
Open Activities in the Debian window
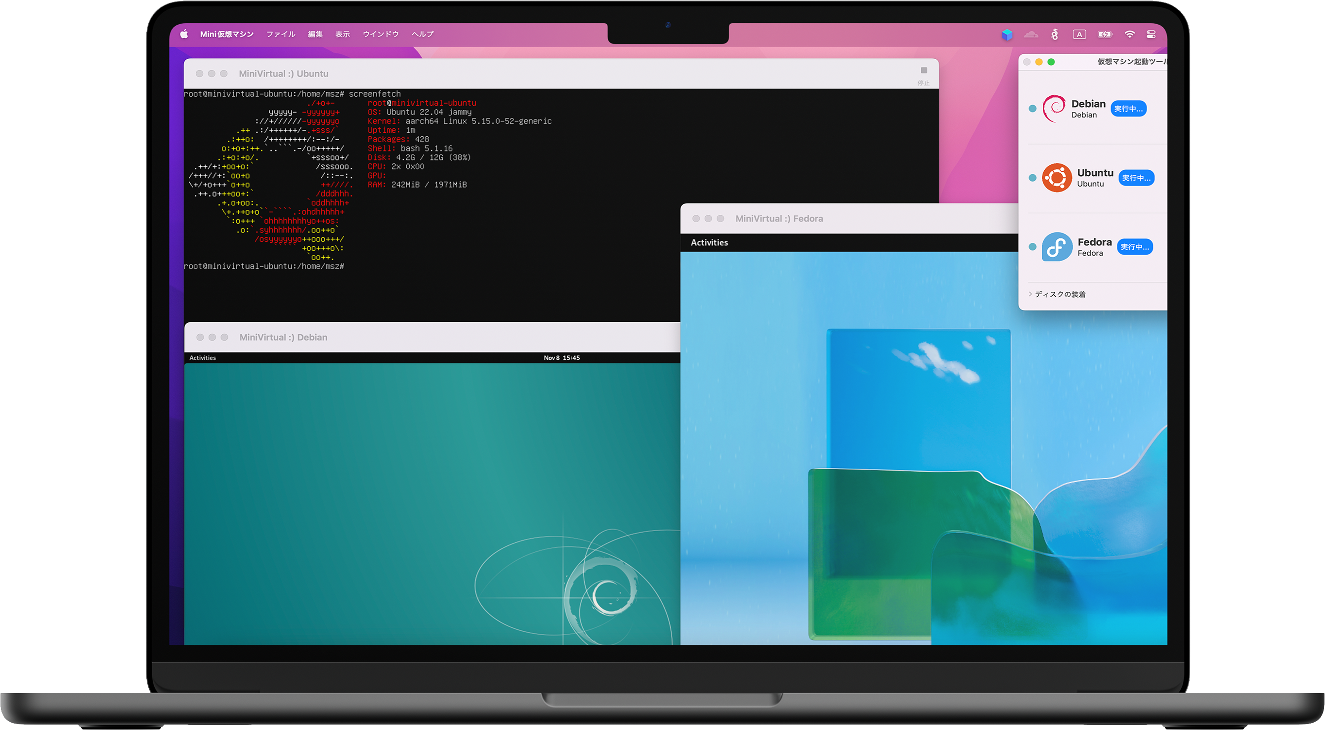[202, 358]
